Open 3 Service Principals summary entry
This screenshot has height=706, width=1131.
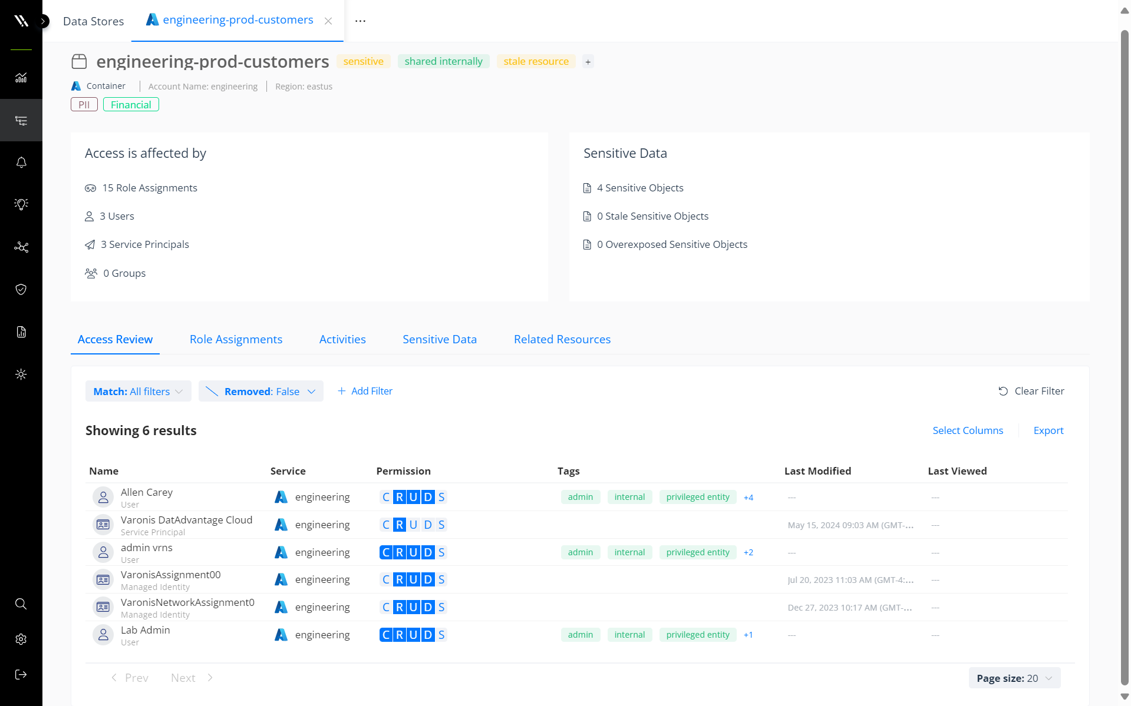click(x=137, y=244)
